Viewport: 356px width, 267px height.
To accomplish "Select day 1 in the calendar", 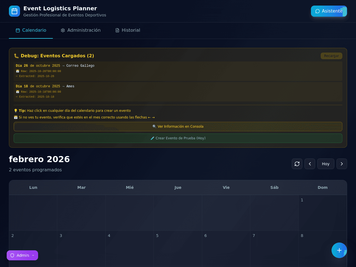I will click(323, 213).
